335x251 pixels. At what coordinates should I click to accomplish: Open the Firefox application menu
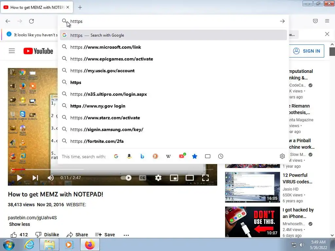point(327,21)
